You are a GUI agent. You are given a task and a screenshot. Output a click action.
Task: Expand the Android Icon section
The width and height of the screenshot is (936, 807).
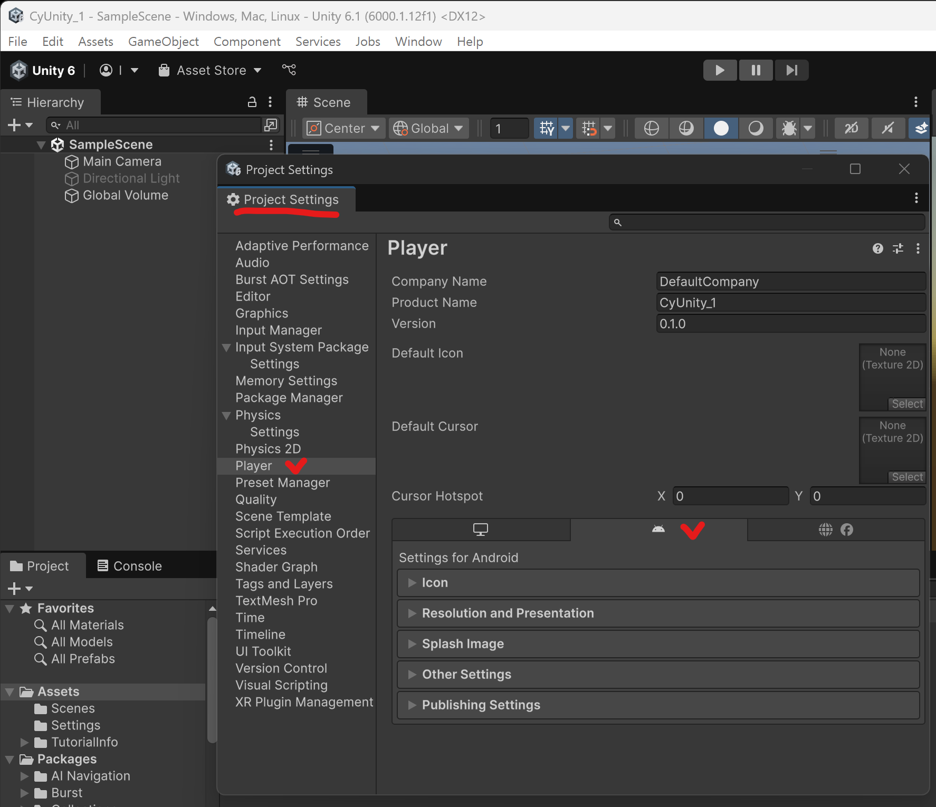pos(658,583)
